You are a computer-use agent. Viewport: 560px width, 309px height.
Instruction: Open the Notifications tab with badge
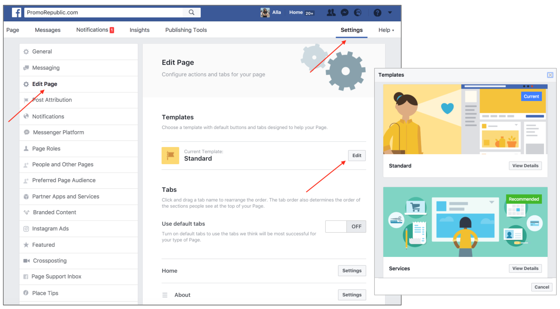coord(95,30)
